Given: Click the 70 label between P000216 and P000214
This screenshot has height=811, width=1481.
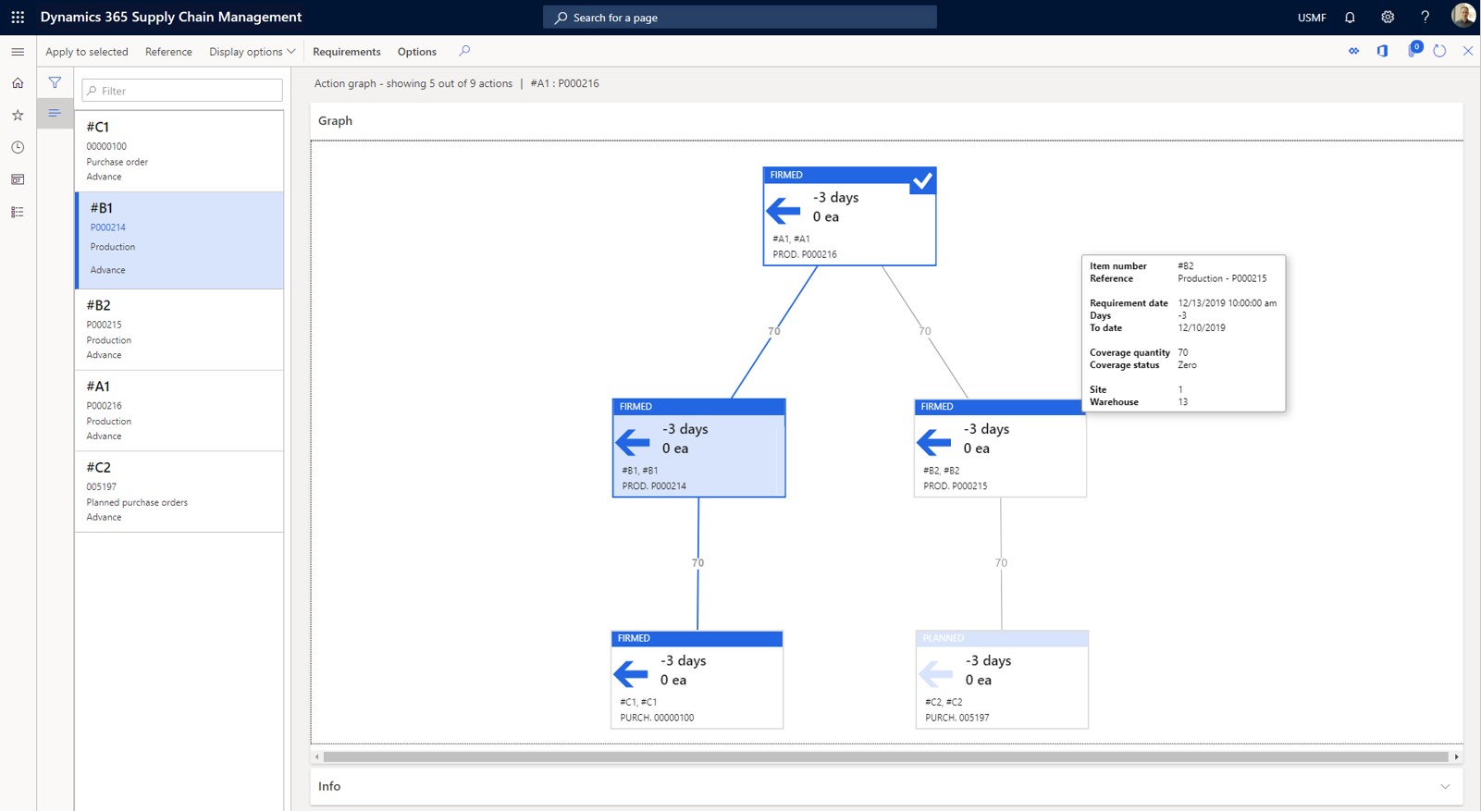Looking at the screenshot, I should [773, 331].
